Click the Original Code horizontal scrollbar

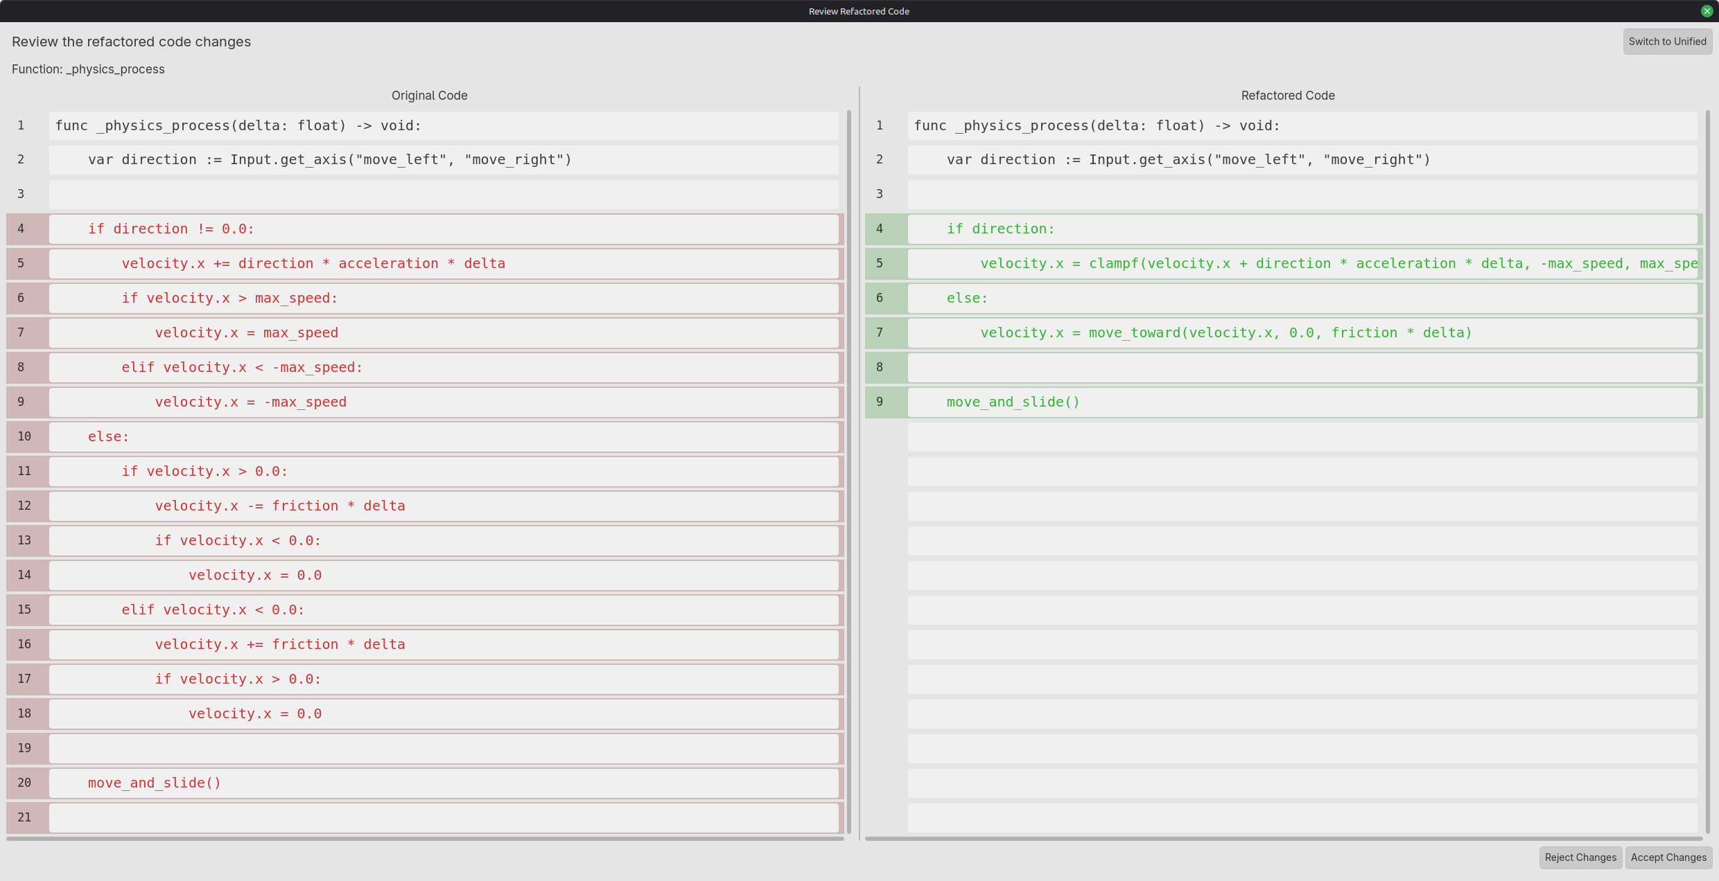click(425, 839)
